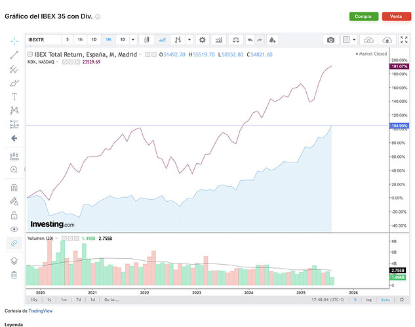Select the trend line drawing tool
The width and height of the screenshot is (415, 327).
coord(14,55)
